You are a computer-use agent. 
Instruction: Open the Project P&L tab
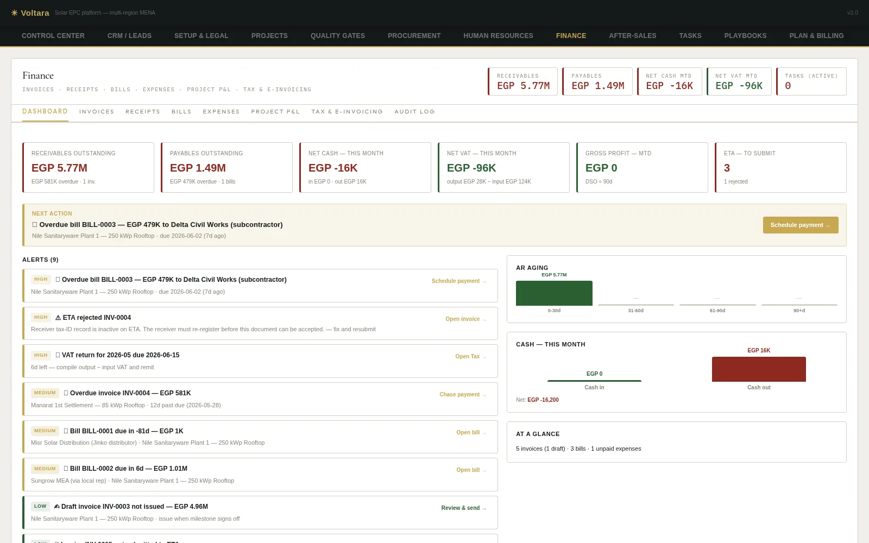(275, 112)
